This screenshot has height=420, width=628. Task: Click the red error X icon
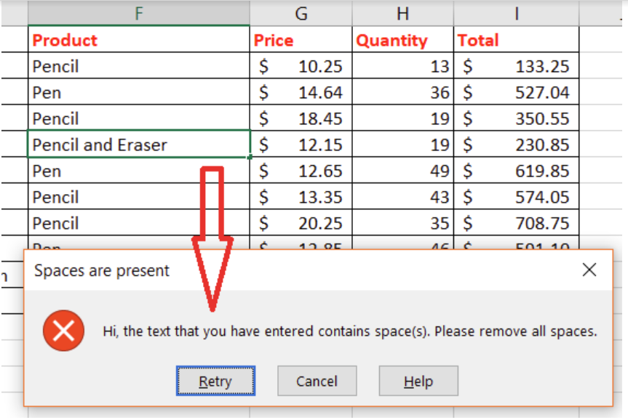[x=64, y=331]
